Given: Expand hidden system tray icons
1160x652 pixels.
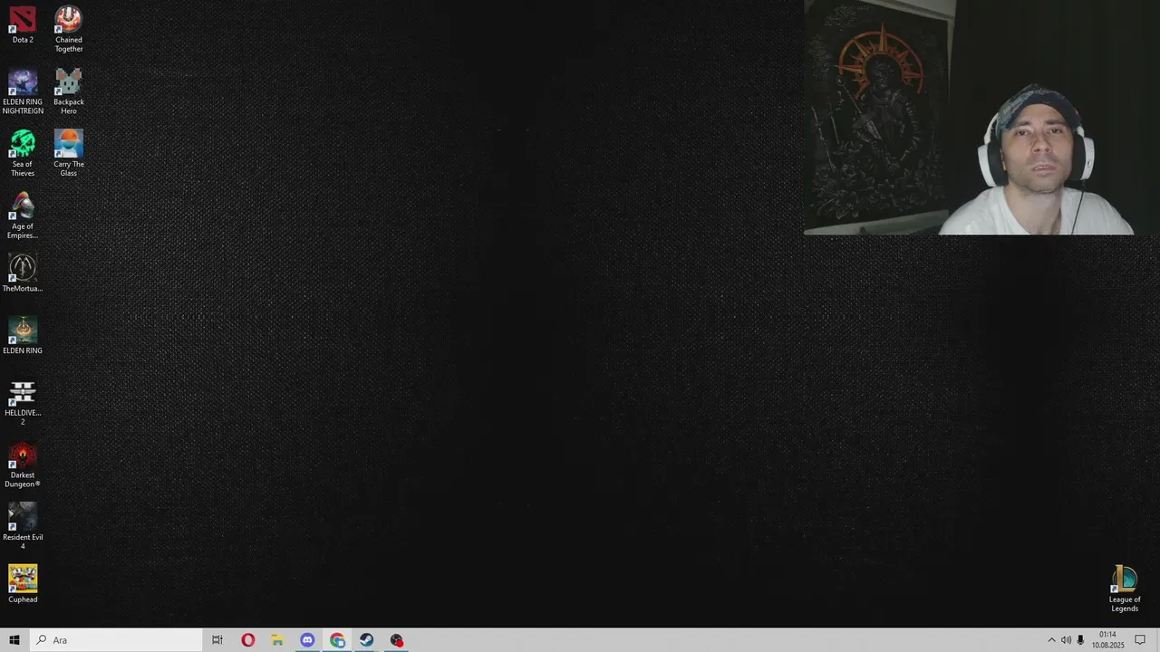Looking at the screenshot, I should (1051, 640).
